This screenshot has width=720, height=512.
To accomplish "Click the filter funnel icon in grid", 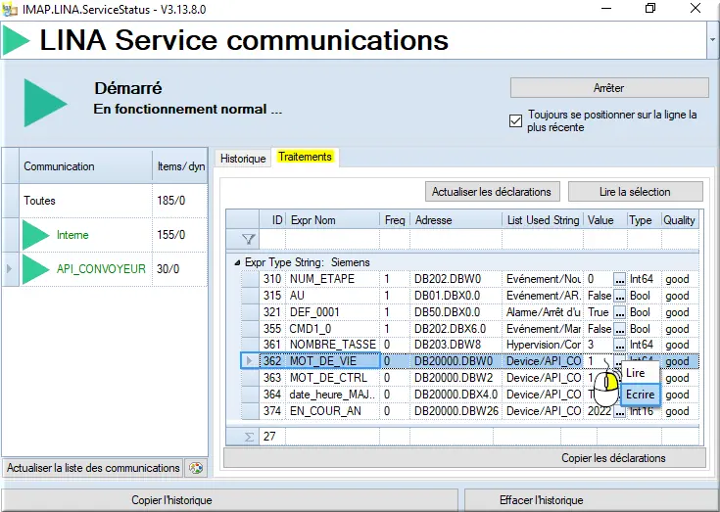I will pyautogui.click(x=249, y=239).
